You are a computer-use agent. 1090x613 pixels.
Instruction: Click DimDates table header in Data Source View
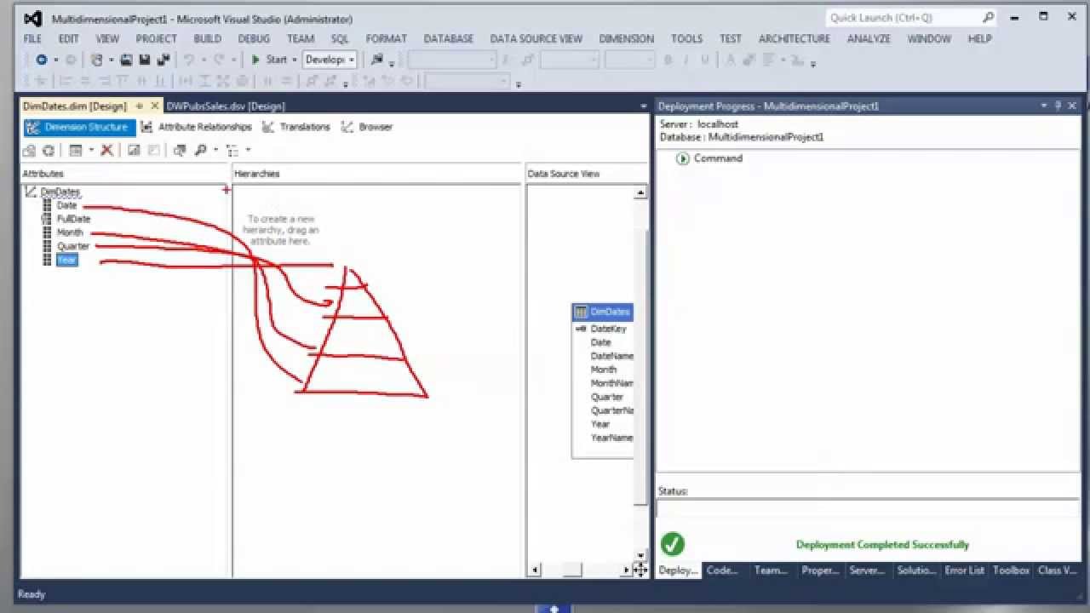coord(603,312)
